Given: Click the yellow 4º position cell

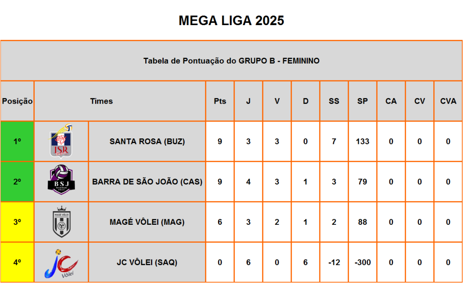Looking at the screenshot, I should pos(17,262).
